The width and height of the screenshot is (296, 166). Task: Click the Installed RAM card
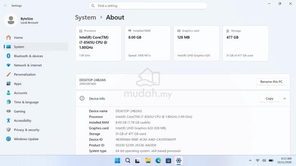(x=148, y=43)
